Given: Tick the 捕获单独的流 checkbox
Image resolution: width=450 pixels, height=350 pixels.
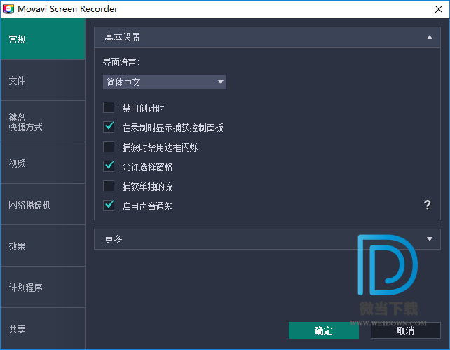Looking at the screenshot, I should (x=109, y=186).
